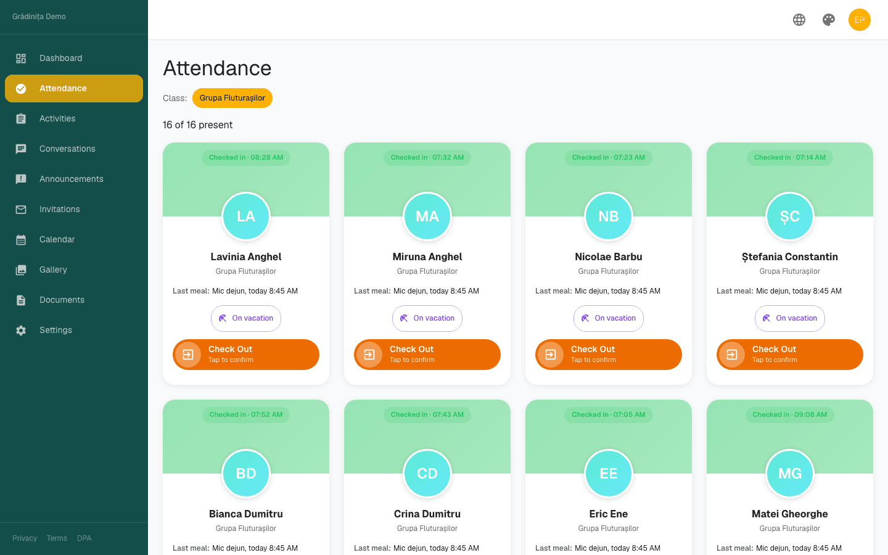Click the ȘC avatar of Ștefania Constantin

pyautogui.click(x=790, y=216)
